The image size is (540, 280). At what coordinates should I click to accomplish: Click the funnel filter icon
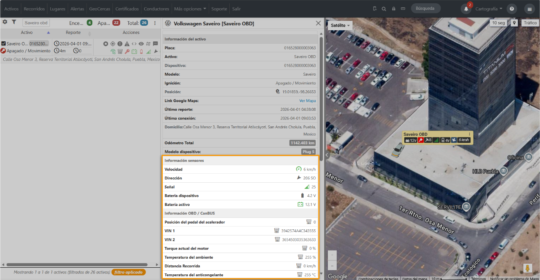pos(14,22)
